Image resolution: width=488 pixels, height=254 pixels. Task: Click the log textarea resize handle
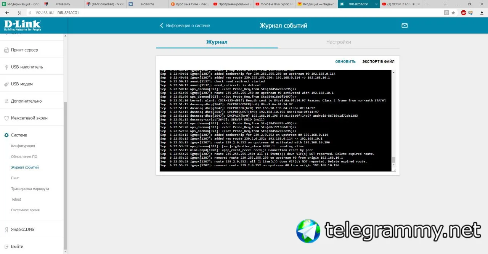pos(394,170)
